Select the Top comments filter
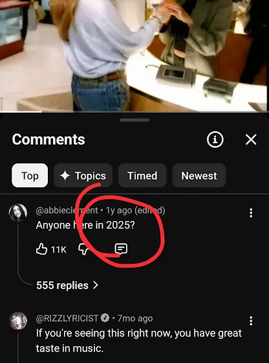This screenshot has width=269, height=363. point(30,176)
